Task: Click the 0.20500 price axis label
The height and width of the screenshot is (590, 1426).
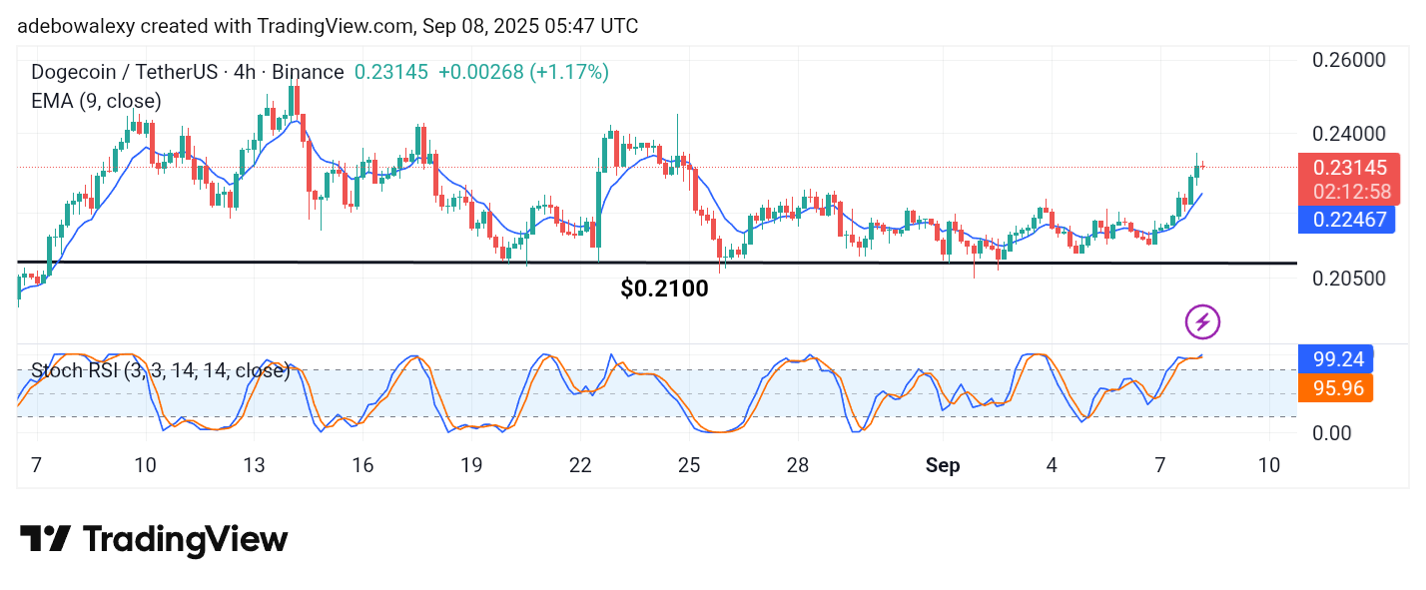Action: [1348, 278]
